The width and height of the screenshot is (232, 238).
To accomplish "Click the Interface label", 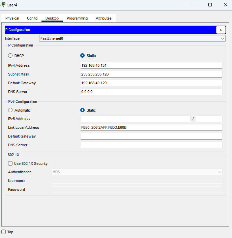I will click(12, 38).
